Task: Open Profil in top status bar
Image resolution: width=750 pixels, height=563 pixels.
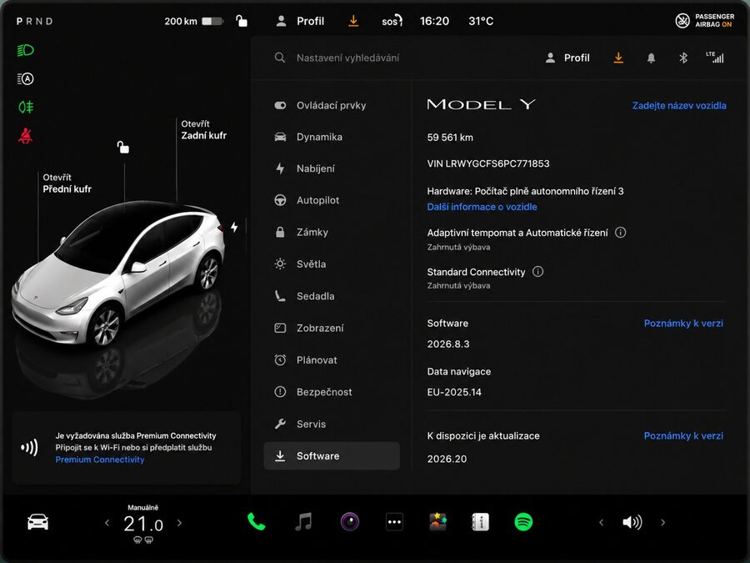Action: coord(300,21)
